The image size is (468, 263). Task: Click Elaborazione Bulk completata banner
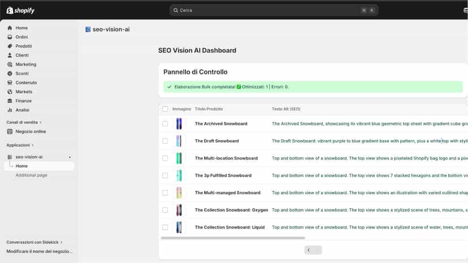tap(313, 87)
